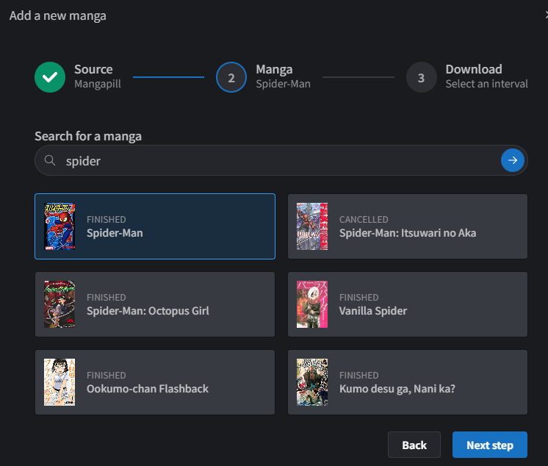Click Spider-Man: Itsuwari no Aka cover image
Screen dimensions: 548x466
coord(312,226)
